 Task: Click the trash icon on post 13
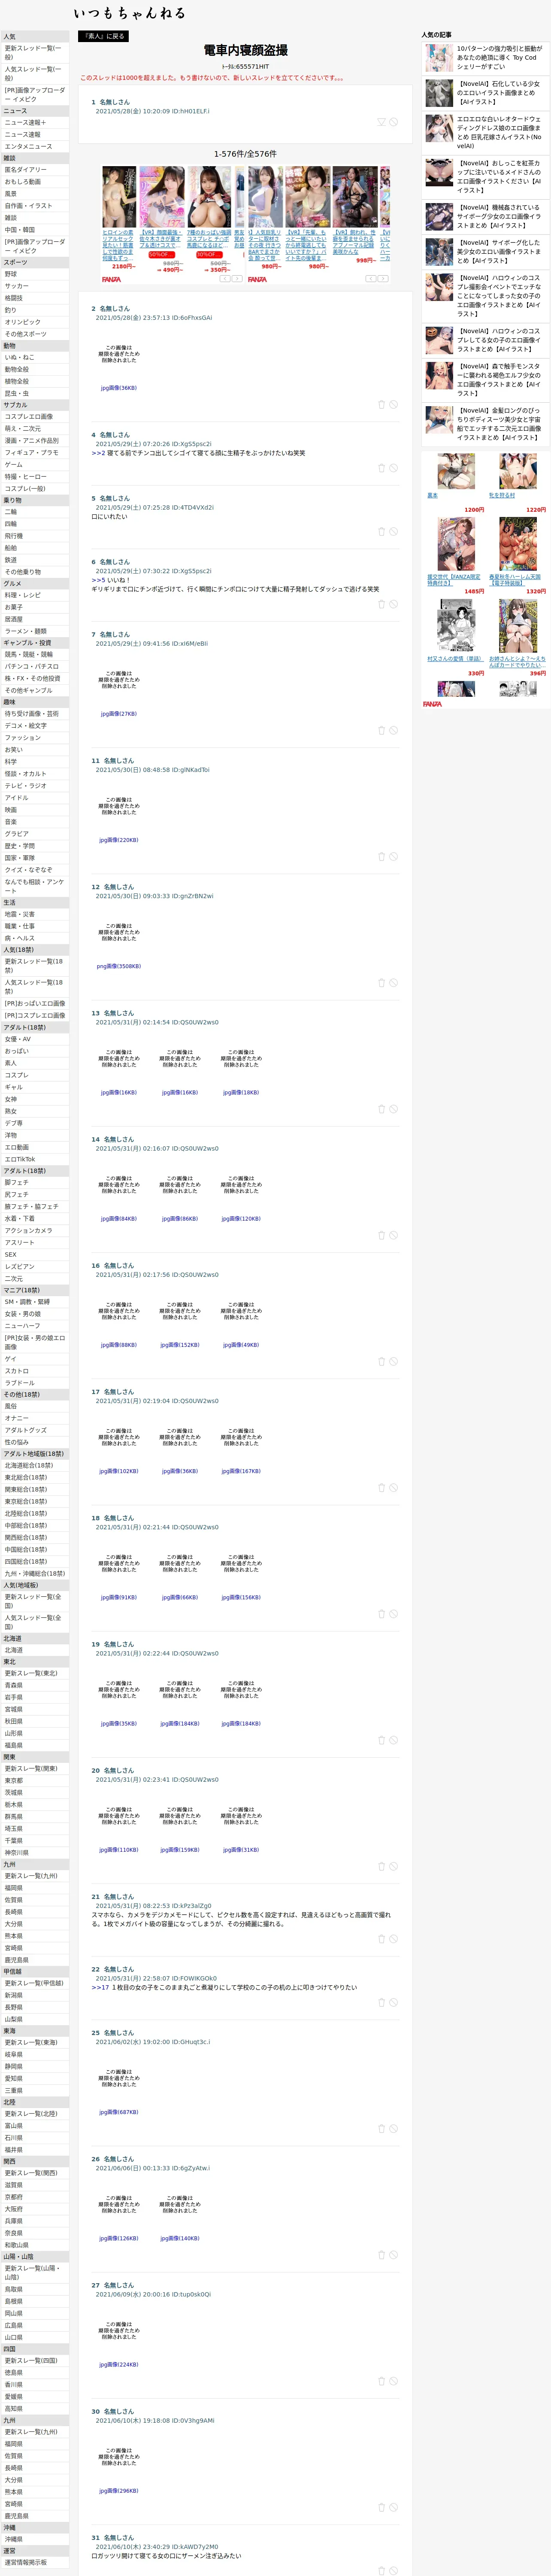[x=381, y=1109]
